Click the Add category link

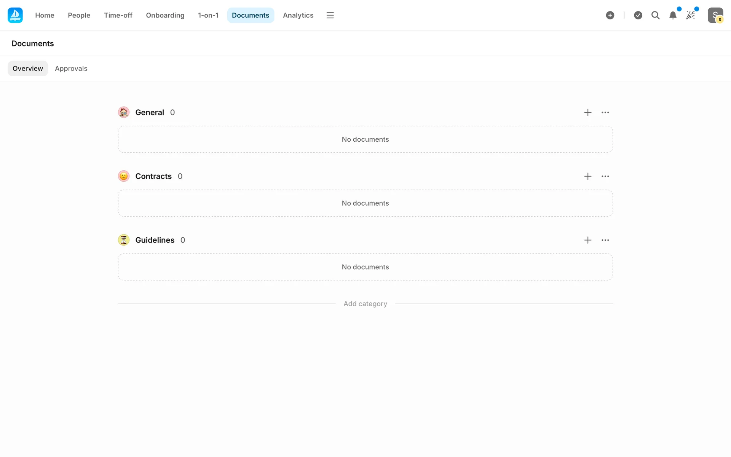365,304
